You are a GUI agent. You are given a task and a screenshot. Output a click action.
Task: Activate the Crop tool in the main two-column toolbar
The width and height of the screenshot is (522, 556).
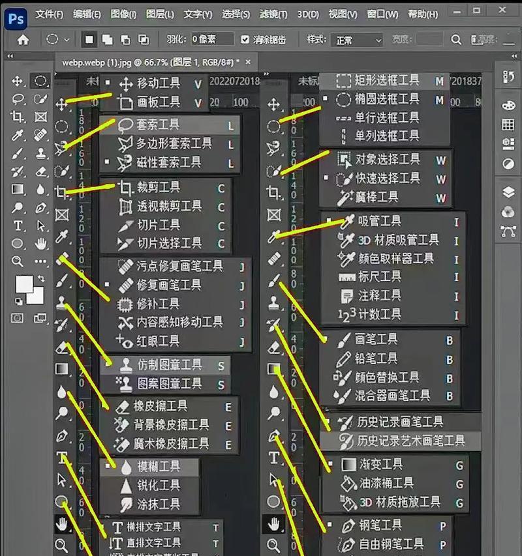(x=17, y=116)
